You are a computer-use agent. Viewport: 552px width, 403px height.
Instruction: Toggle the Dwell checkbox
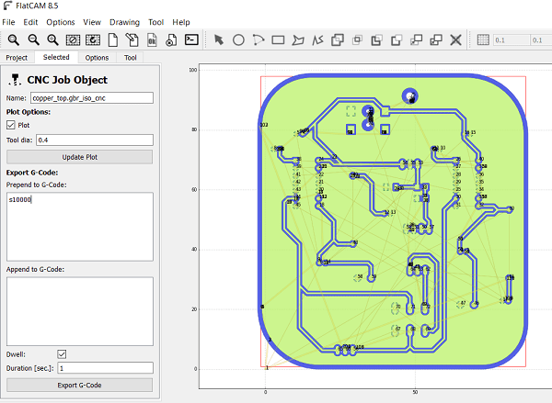coord(62,353)
